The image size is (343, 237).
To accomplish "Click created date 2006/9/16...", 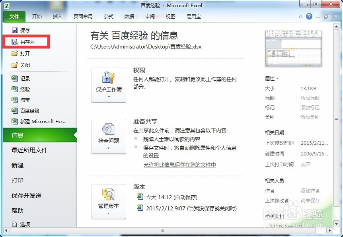I will point(314,154).
